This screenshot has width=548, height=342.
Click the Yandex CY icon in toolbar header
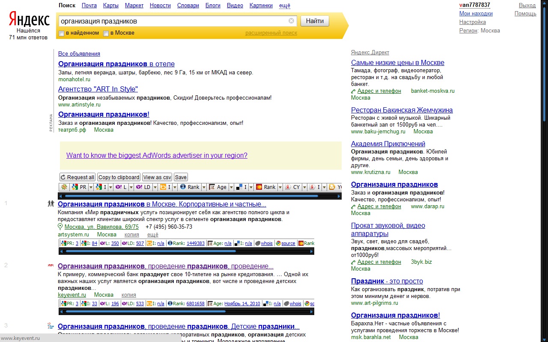click(288, 187)
